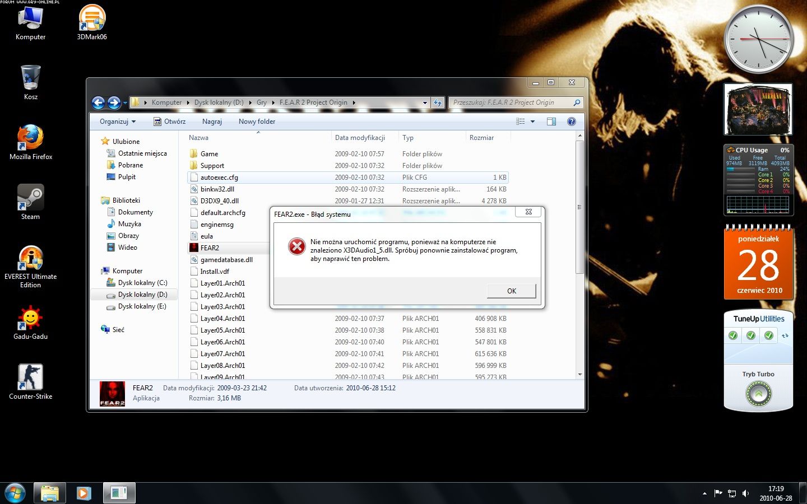This screenshot has height=504, width=807.
Task: Click the Explorer forward arrow button
Action: tap(114, 102)
